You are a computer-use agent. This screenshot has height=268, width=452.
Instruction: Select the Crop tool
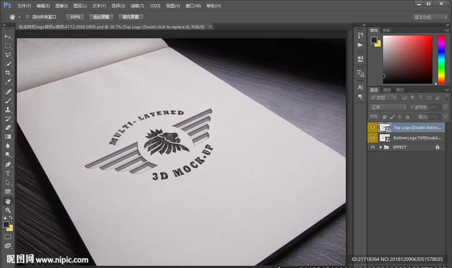[x=8, y=73]
